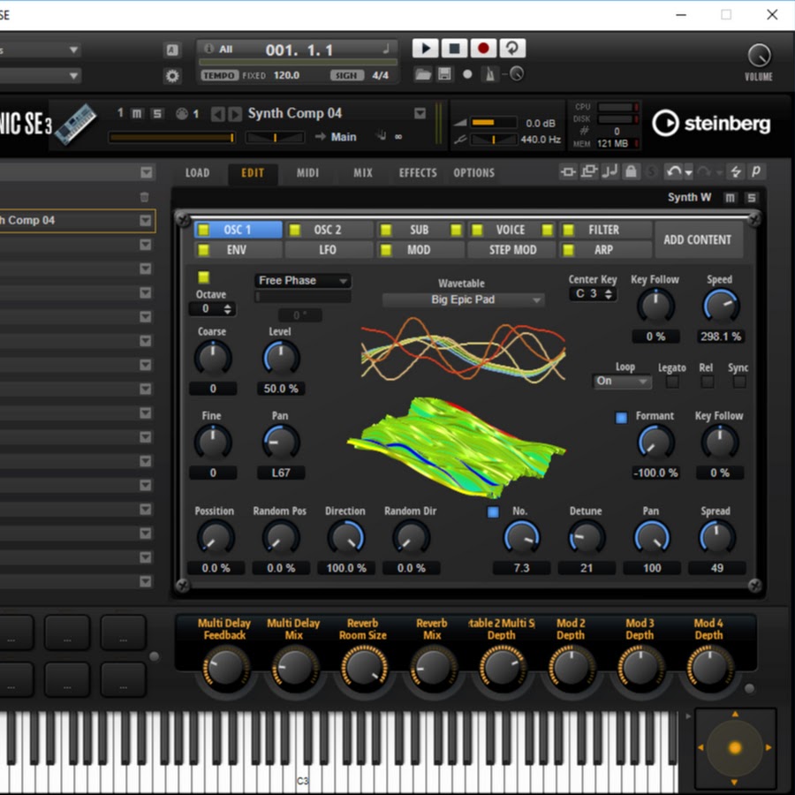Image resolution: width=795 pixels, height=795 pixels.
Task: Toggle the ARP enable button
Action: pos(568,249)
